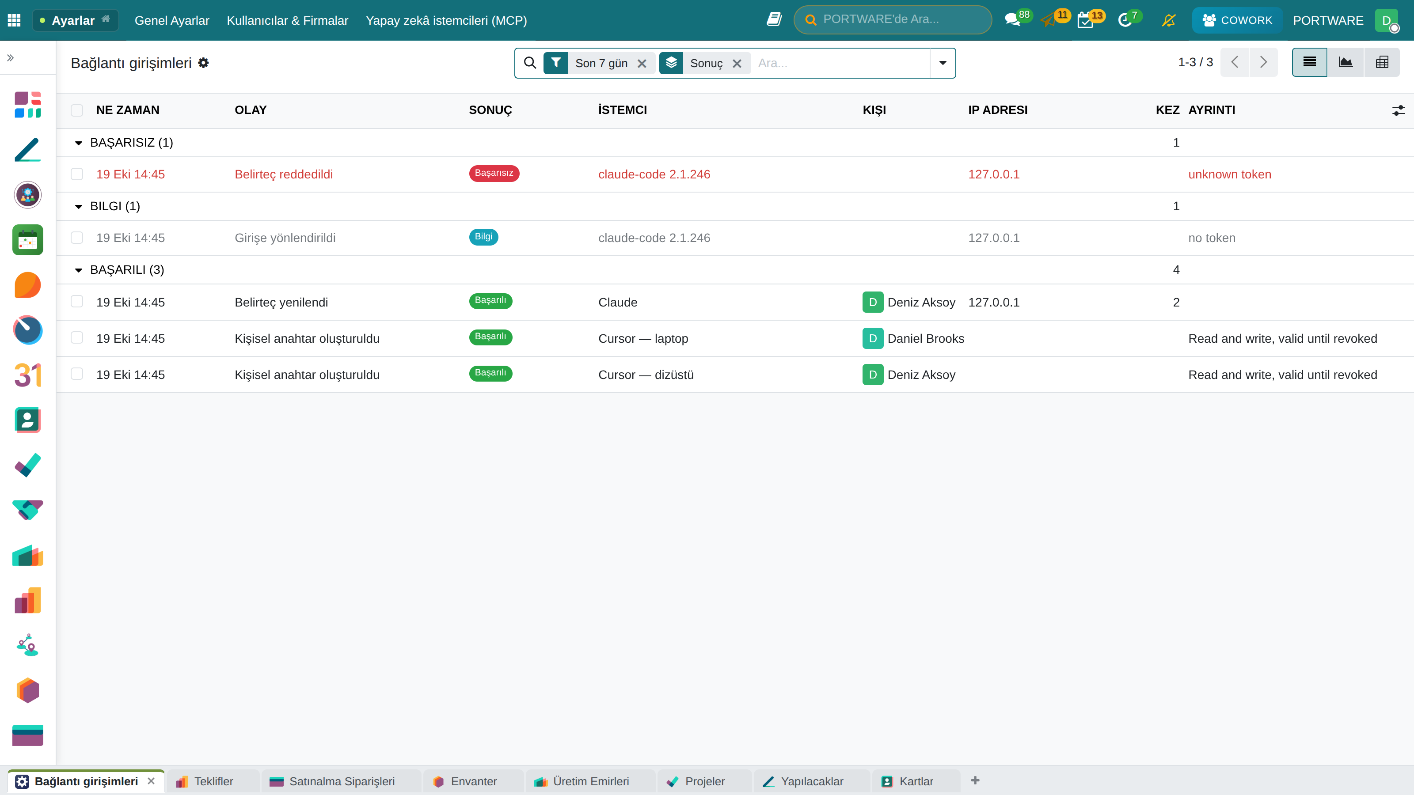Screen dimensions: 1414x795
Task: Focus the PORTWARE'de Ara search field
Action: tap(893, 20)
